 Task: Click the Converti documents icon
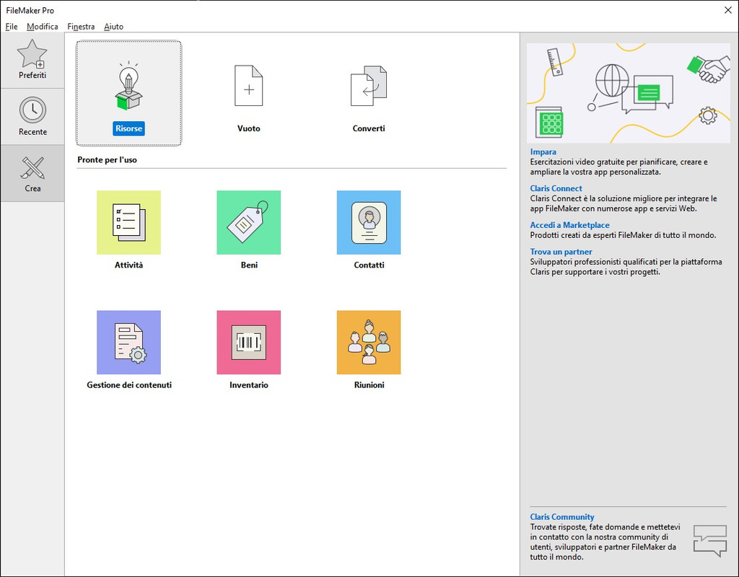click(x=369, y=86)
